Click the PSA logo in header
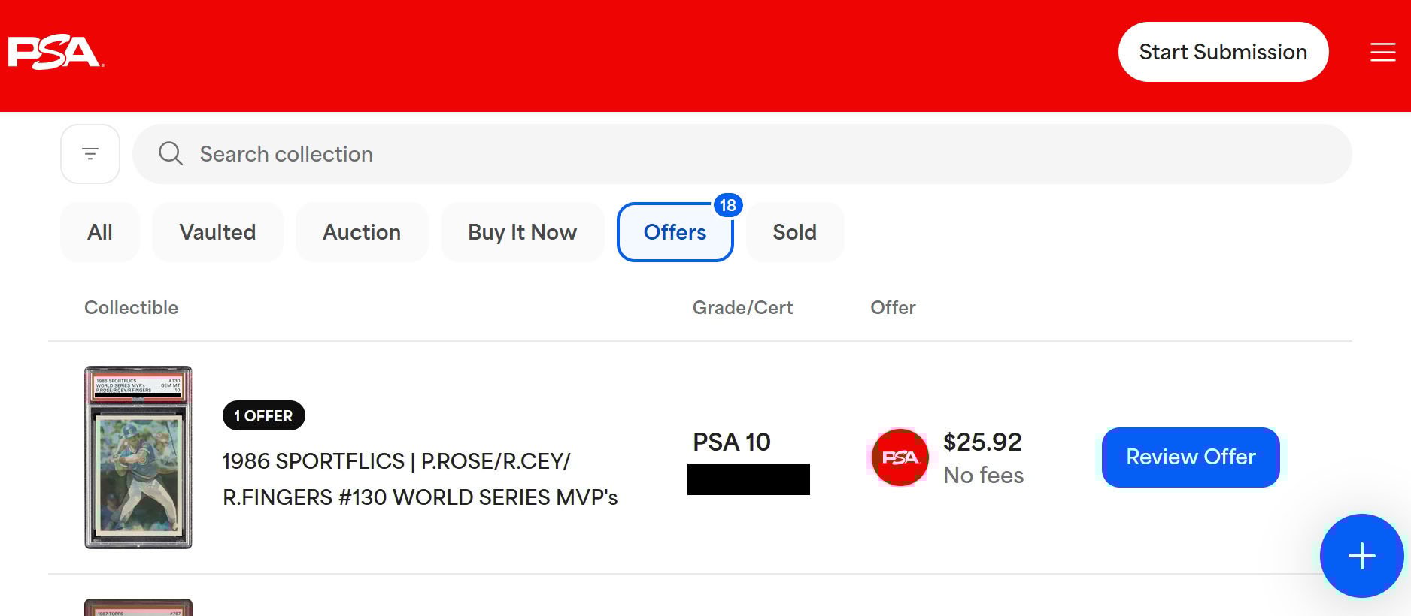 coord(56,53)
